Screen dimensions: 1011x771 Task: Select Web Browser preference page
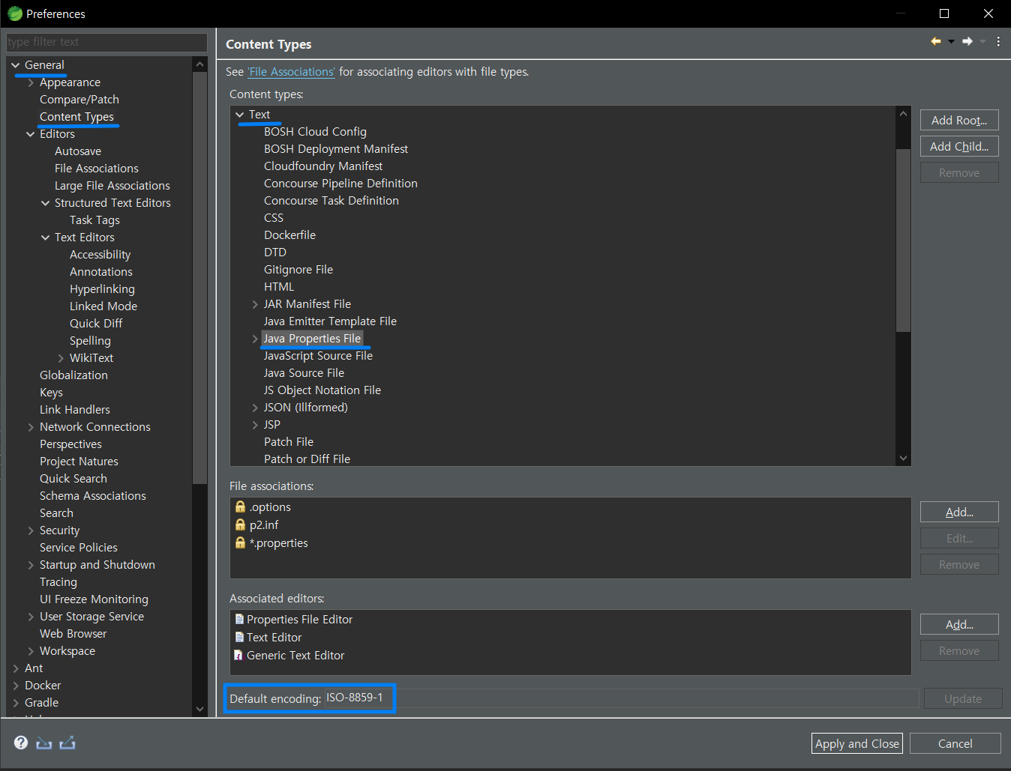point(73,634)
